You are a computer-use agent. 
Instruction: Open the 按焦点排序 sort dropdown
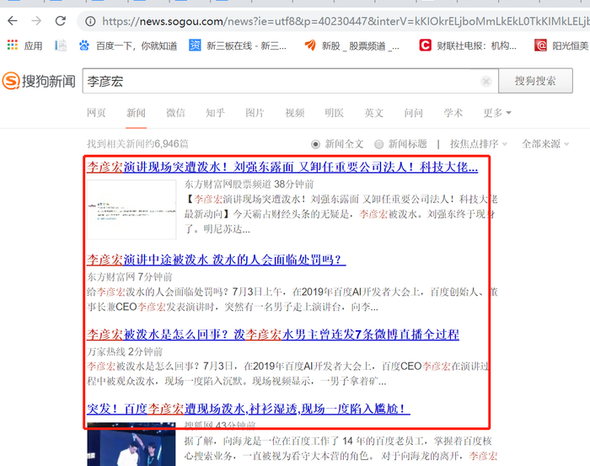479,143
